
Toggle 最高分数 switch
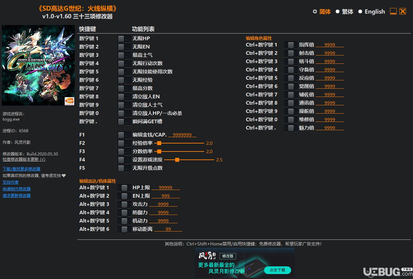(124, 88)
